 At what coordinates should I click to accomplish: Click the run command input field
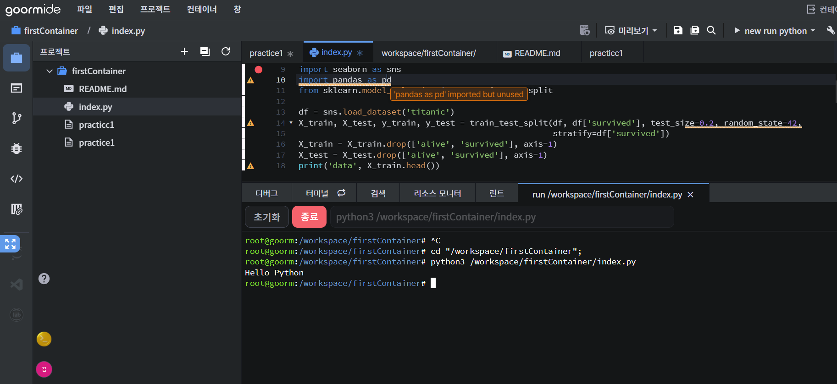click(x=502, y=217)
